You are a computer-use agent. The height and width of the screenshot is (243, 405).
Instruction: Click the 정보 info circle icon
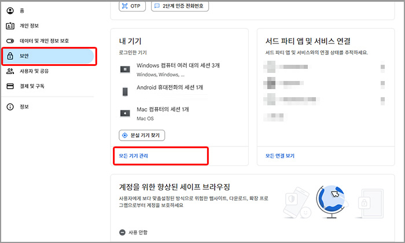click(x=10, y=106)
